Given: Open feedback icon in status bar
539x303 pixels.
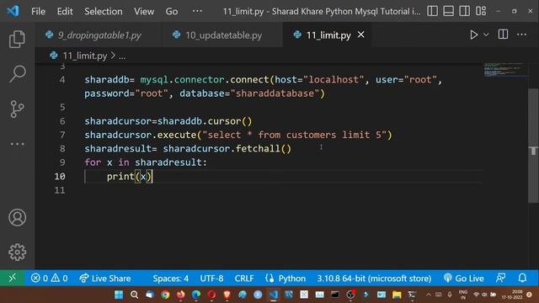Looking at the screenshot, I should [x=500, y=278].
